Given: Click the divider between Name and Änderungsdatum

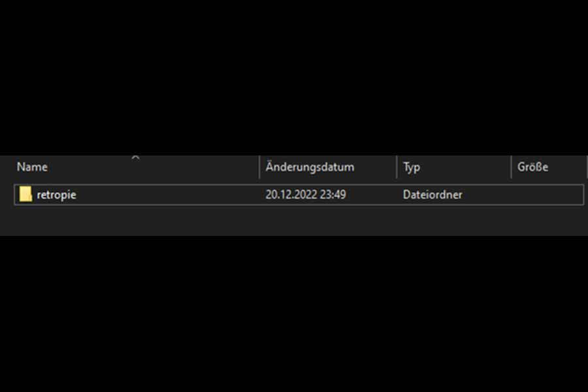Looking at the screenshot, I should (x=259, y=167).
